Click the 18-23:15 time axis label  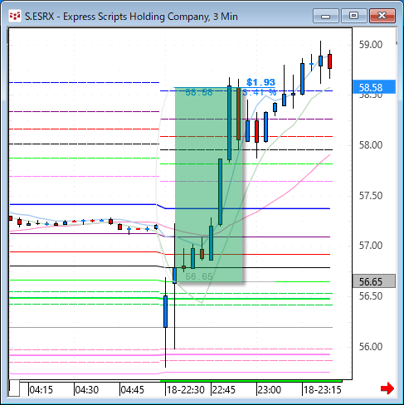(x=323, y=390)
